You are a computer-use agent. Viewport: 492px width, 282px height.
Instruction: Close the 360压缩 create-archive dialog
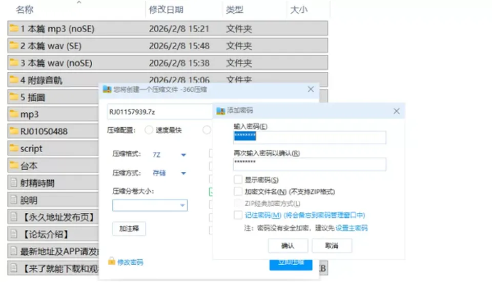(x=311, y=90)
